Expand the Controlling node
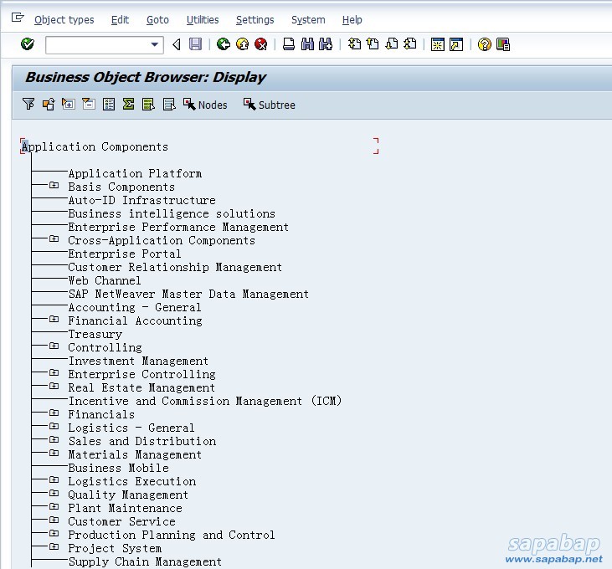The height and width of the screenshot is (569, 612). (x=54, y=346)
